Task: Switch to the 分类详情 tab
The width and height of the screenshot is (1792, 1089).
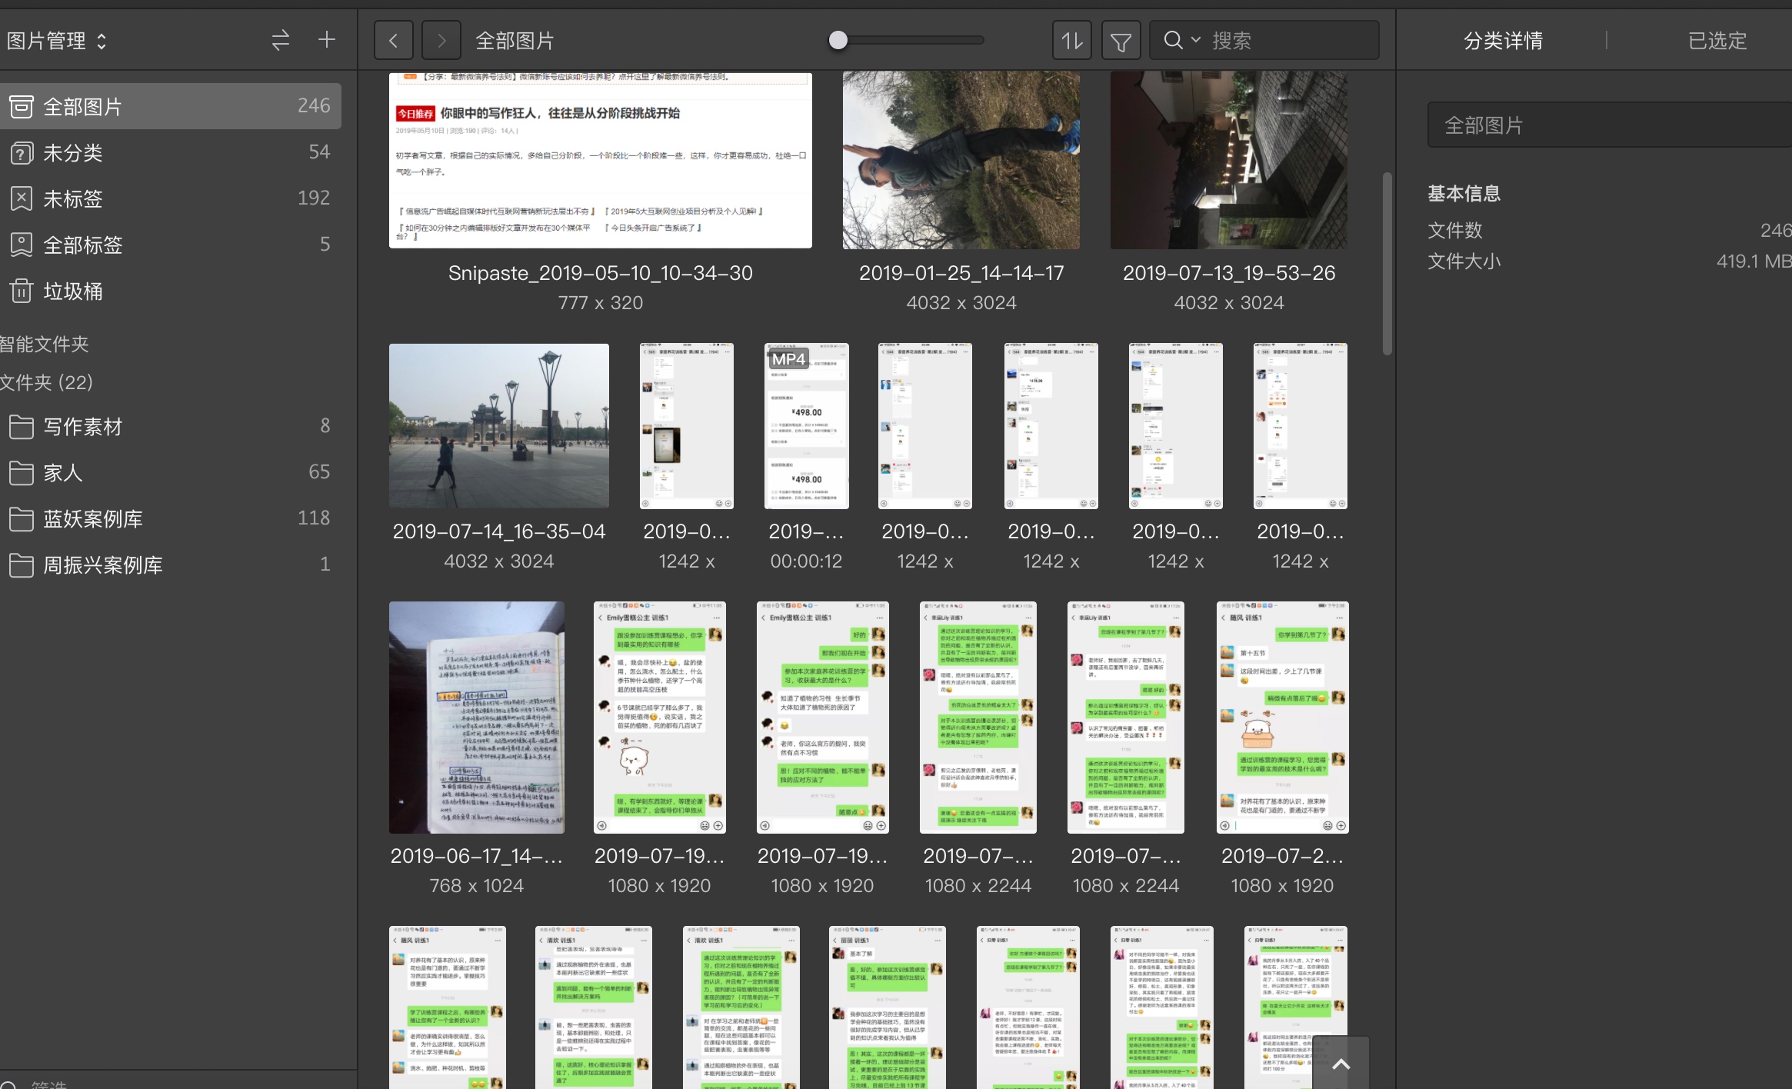Action: pos(1503,41)
